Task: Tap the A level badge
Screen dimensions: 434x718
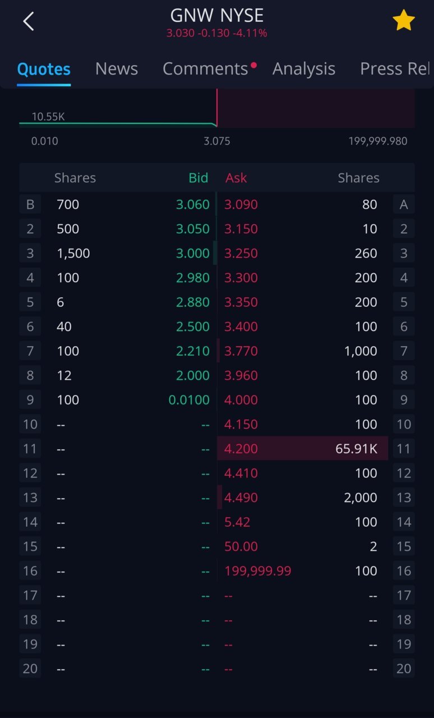Action: click(x=404, y=205)
